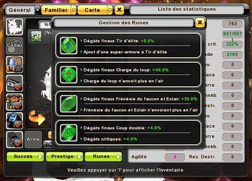
Task: Select the Charge du loup orange rune icon
Action: point(69,75)
